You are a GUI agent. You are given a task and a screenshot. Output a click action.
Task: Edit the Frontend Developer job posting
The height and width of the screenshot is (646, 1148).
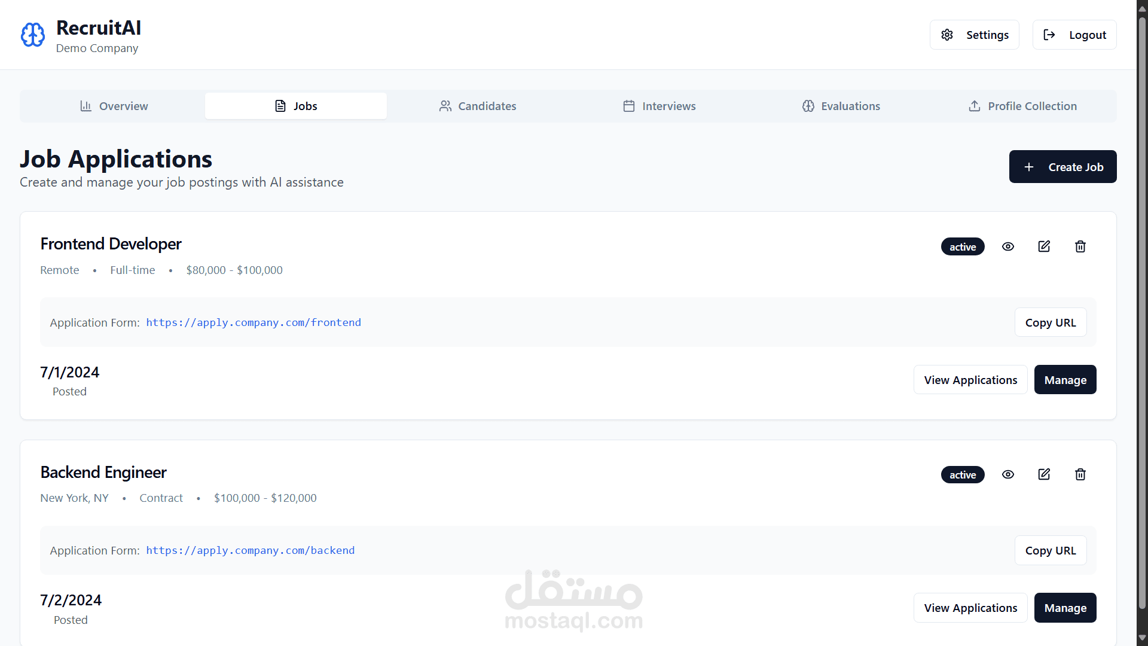tap(1044, 246)
